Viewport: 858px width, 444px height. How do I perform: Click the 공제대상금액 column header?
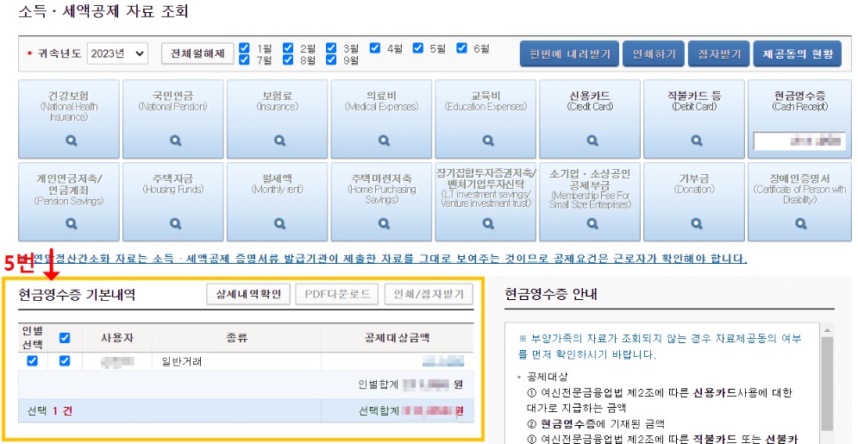(398, 338)
